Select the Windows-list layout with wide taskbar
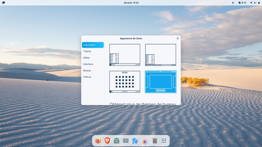 coord(161,55)
